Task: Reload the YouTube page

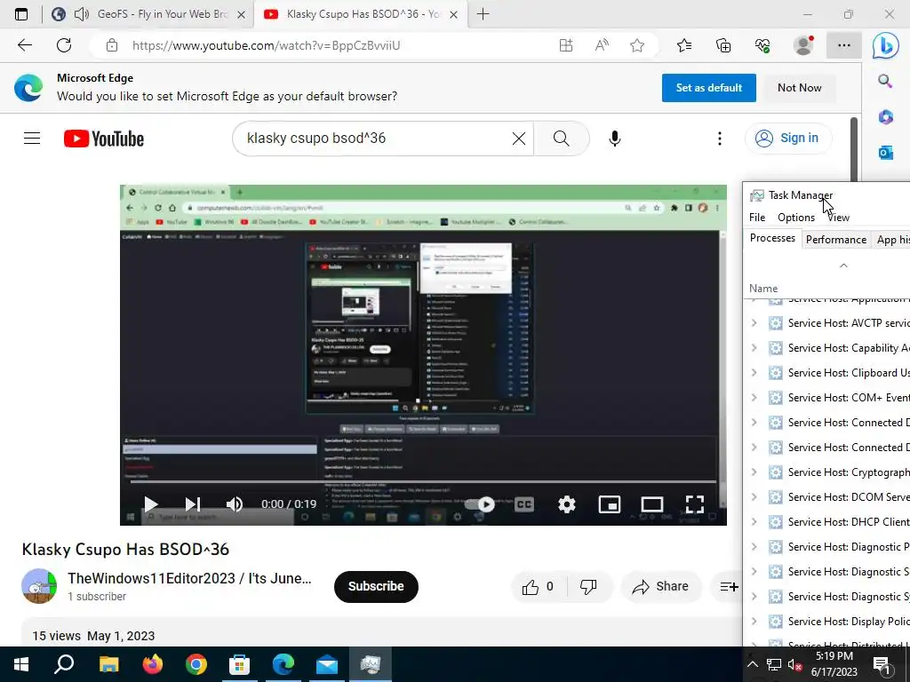Action: click(x=64, y=45)
